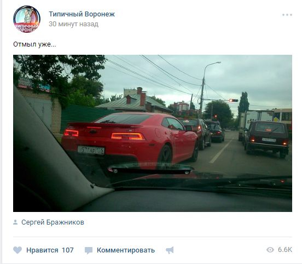Open the post timestamp '30 минут назад'
Screen dimensions: 302x264
[x=73, y=24]
